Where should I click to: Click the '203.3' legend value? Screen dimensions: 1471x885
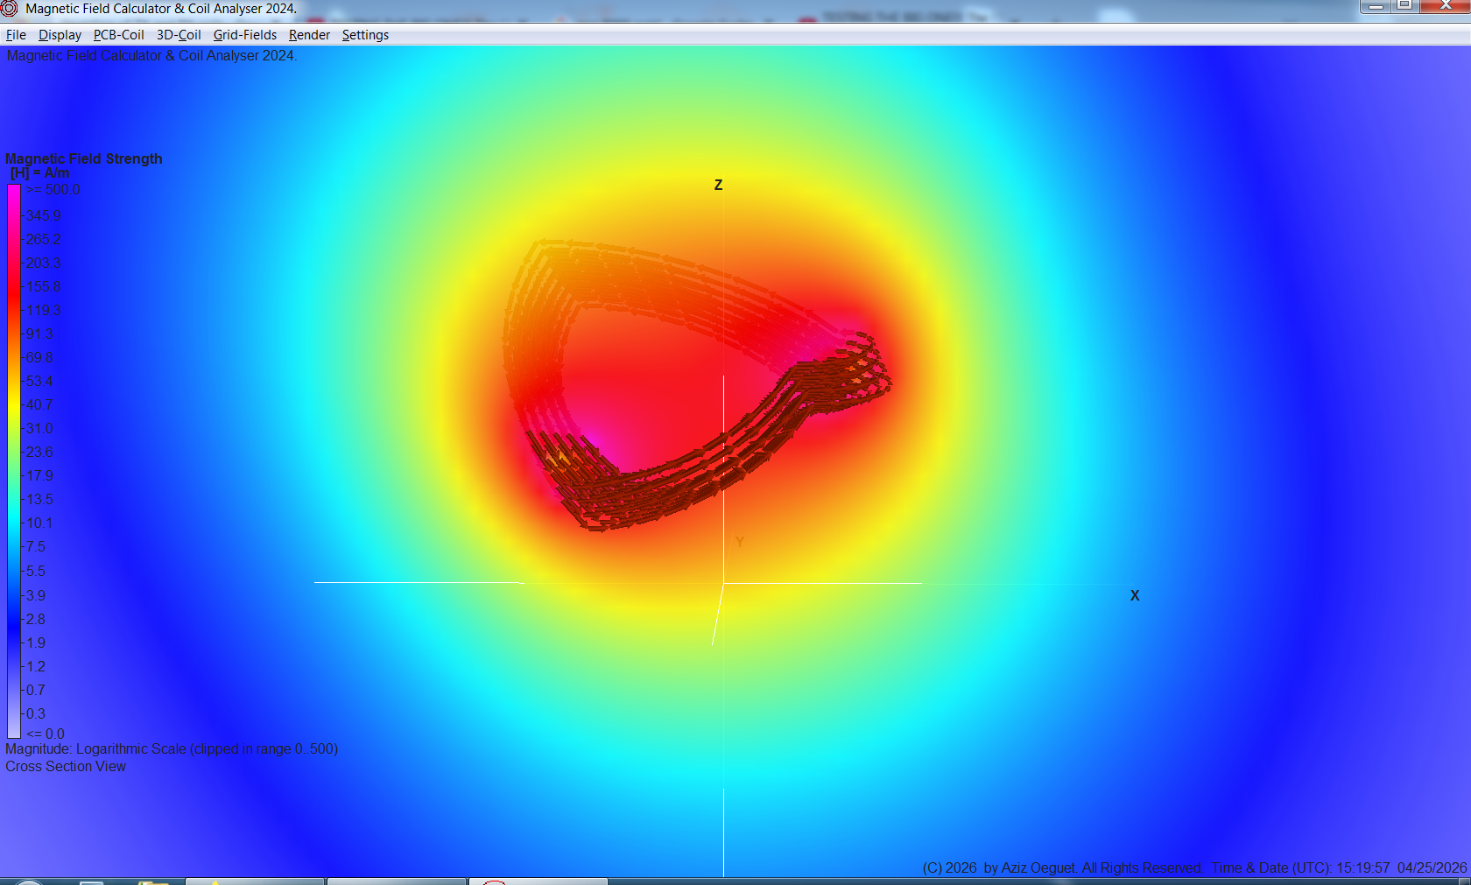click(44, 263)
